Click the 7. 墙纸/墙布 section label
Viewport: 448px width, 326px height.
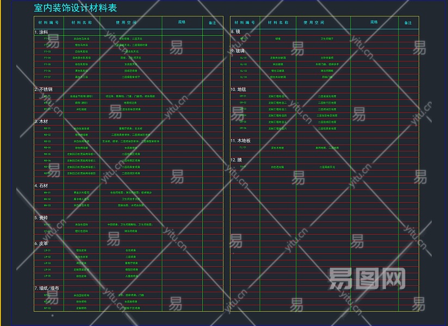click(x=47, y=289)
